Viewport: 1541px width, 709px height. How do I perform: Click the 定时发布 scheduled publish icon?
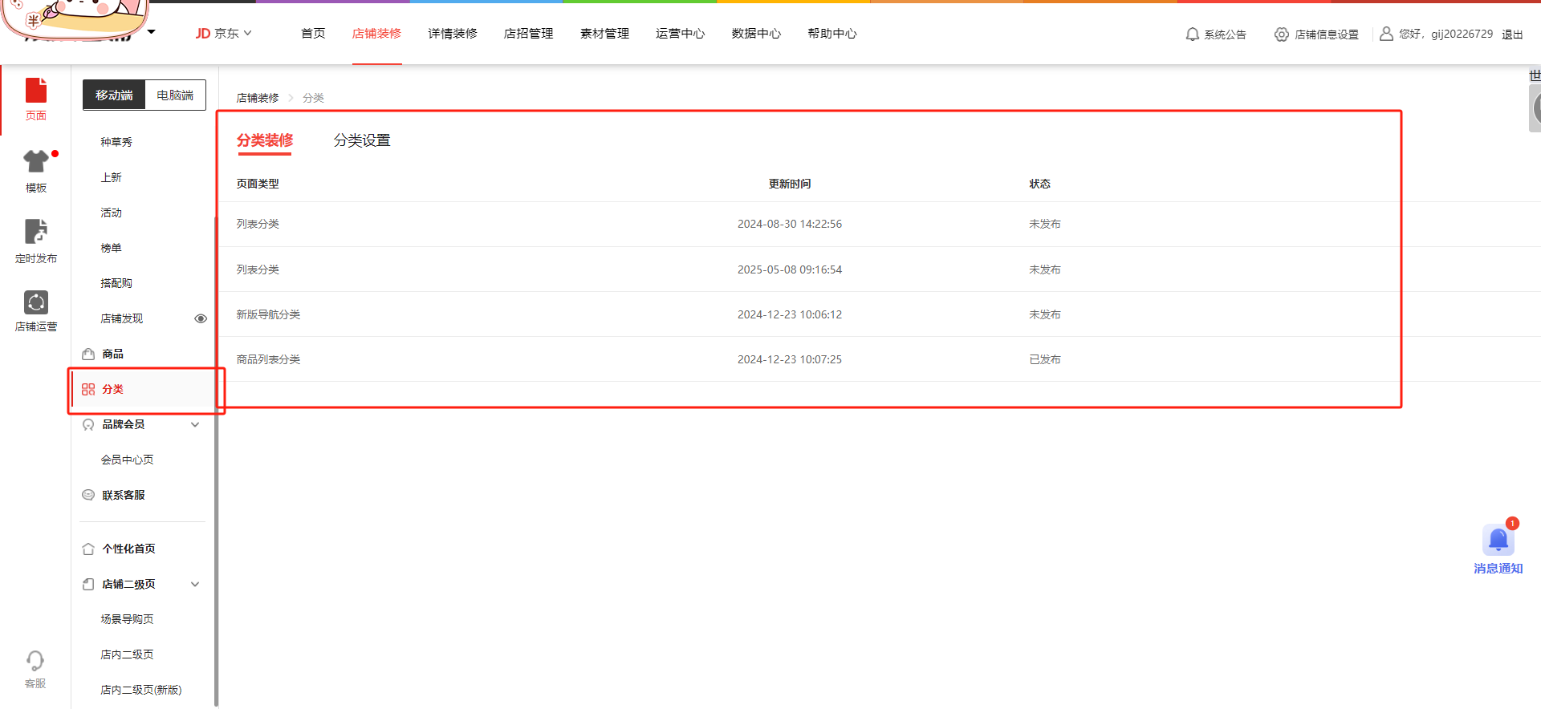36,232
